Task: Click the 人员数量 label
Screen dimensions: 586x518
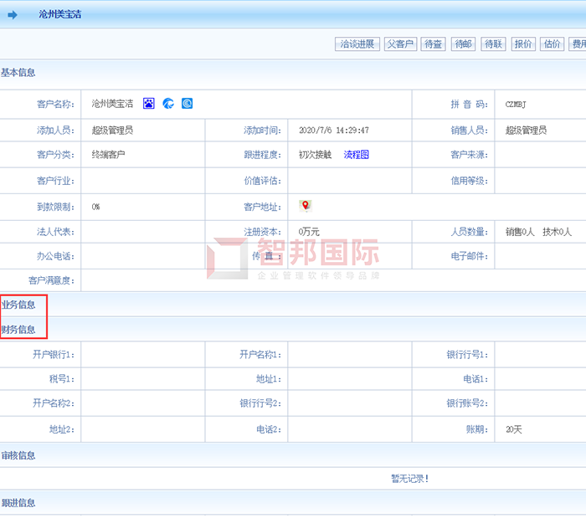Action: pos(470,232)
